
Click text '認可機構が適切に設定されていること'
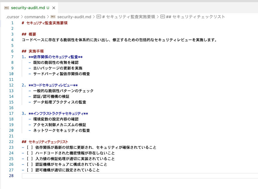pyautogui.click(x=67, y=170)
